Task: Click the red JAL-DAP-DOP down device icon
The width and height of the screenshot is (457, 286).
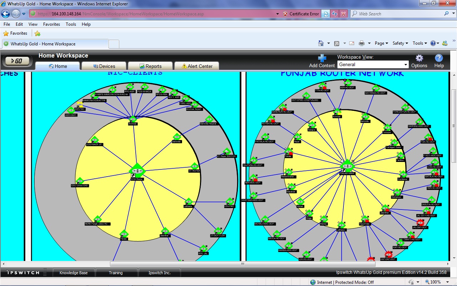Action: pyautogui.click(x=420, y=222)
